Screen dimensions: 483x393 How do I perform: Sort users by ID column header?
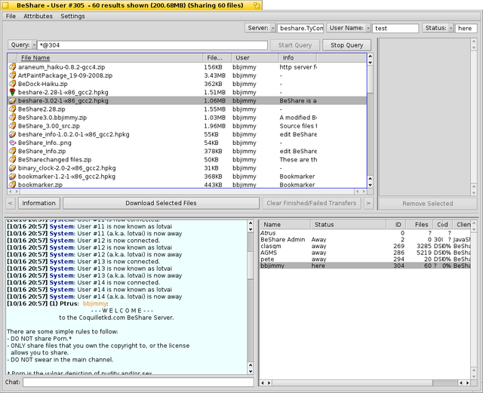(x=396, y=225)
